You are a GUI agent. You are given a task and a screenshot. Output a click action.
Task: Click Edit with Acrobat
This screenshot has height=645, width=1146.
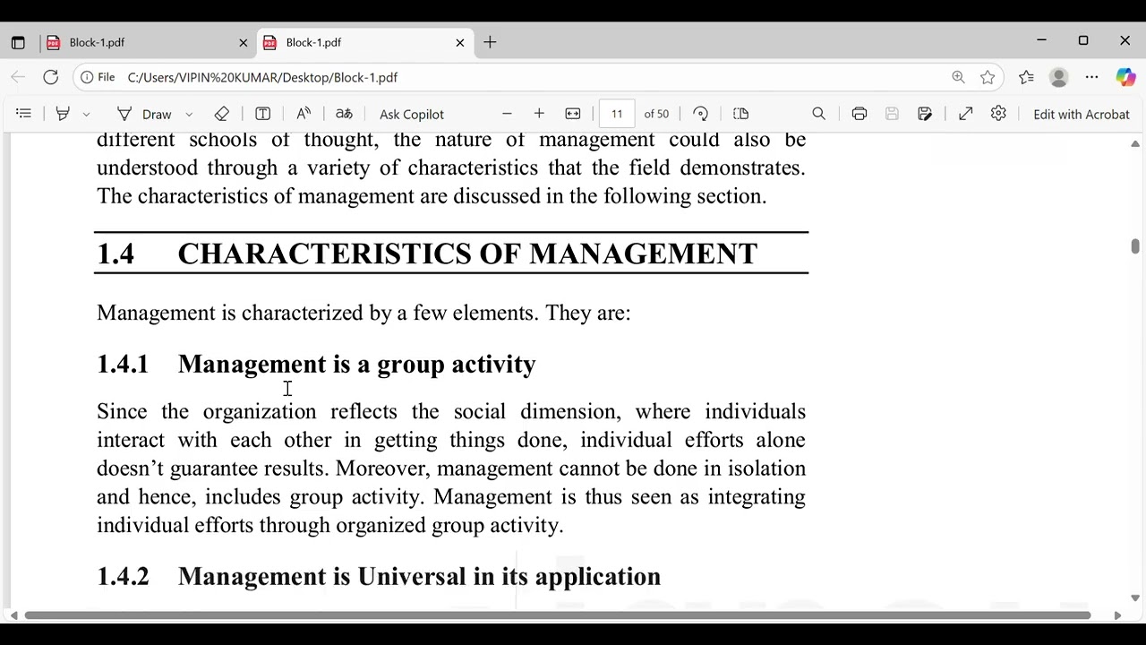point(1082,114)
